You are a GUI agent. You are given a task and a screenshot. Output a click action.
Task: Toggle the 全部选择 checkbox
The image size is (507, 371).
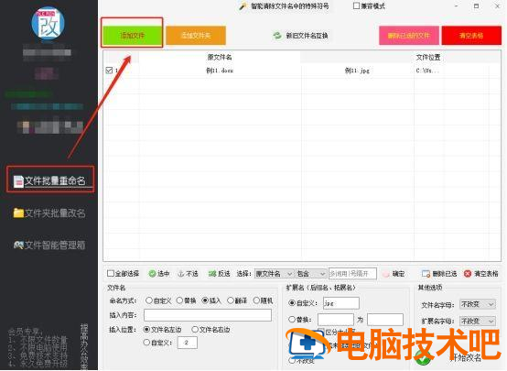pos(110,273)
